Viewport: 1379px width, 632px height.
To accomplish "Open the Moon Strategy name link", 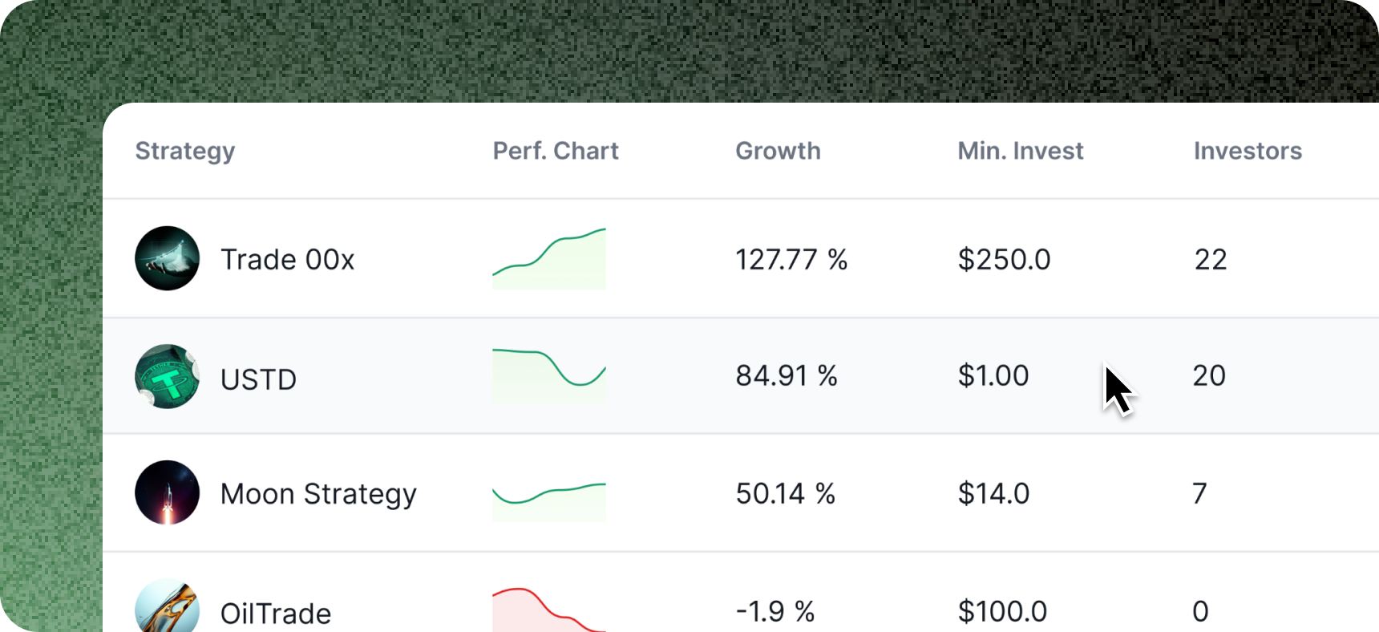I will click(318, 494).
